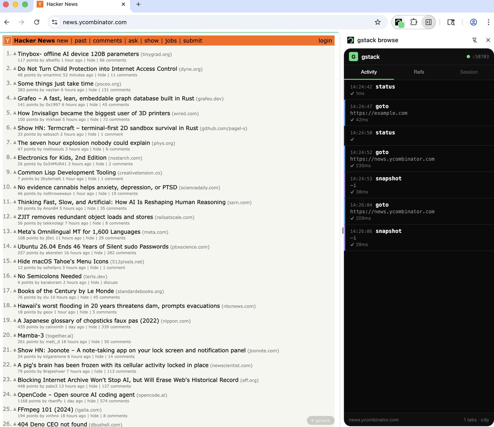Click the Hacker News Y logo
This screenshot has width=494, height=427.
7,40
